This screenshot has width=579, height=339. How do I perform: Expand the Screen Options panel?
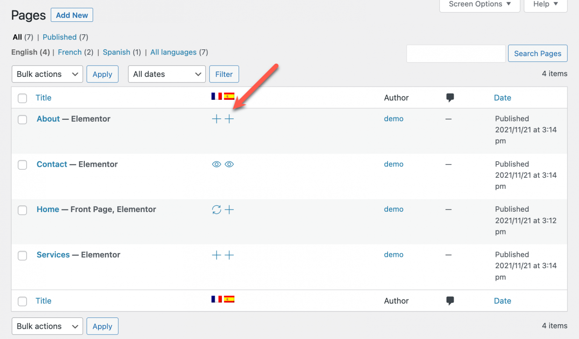point(479,5)
